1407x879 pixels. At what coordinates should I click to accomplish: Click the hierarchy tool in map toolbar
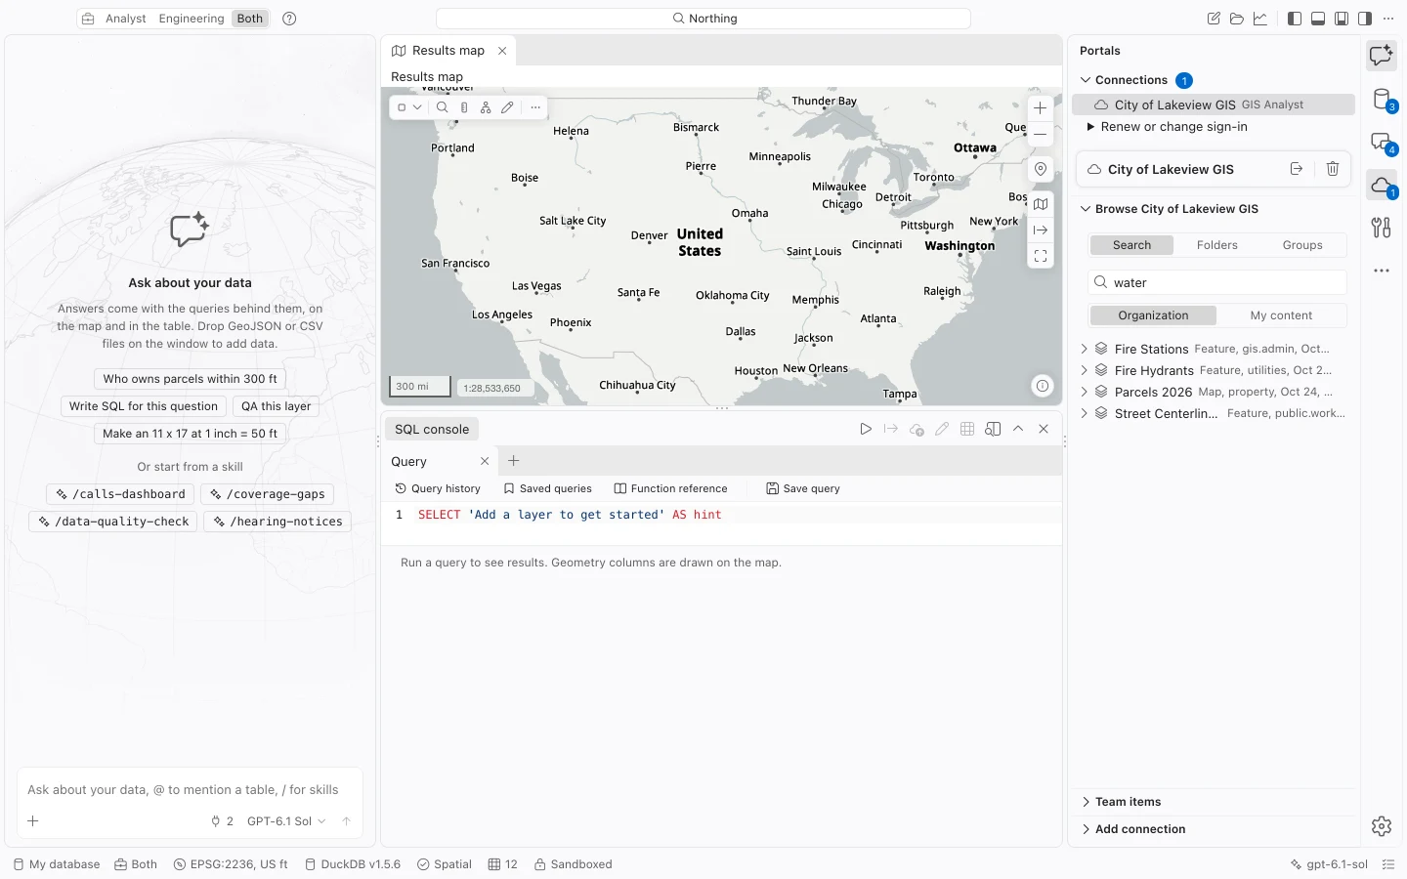coord(486,107)
